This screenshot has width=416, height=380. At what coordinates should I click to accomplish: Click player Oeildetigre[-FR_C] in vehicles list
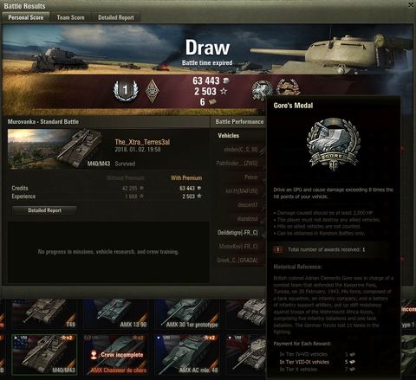(x=237, y=233)
